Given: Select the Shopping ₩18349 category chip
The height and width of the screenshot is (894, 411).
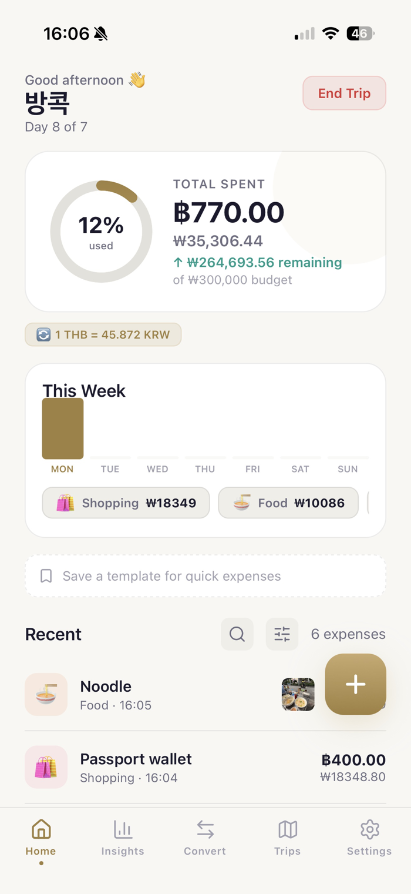Looking at the screenshot, I should (x=126, y=503).
